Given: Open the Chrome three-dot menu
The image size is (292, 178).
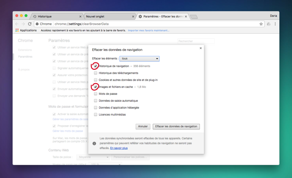Looking at the screenshot, I should tap(275, 24).
